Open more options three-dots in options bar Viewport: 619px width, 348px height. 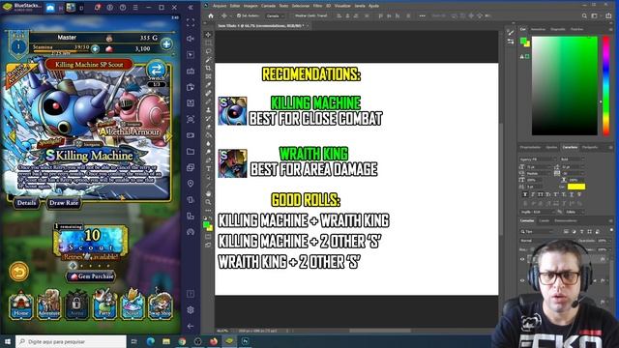coord(422,15)
